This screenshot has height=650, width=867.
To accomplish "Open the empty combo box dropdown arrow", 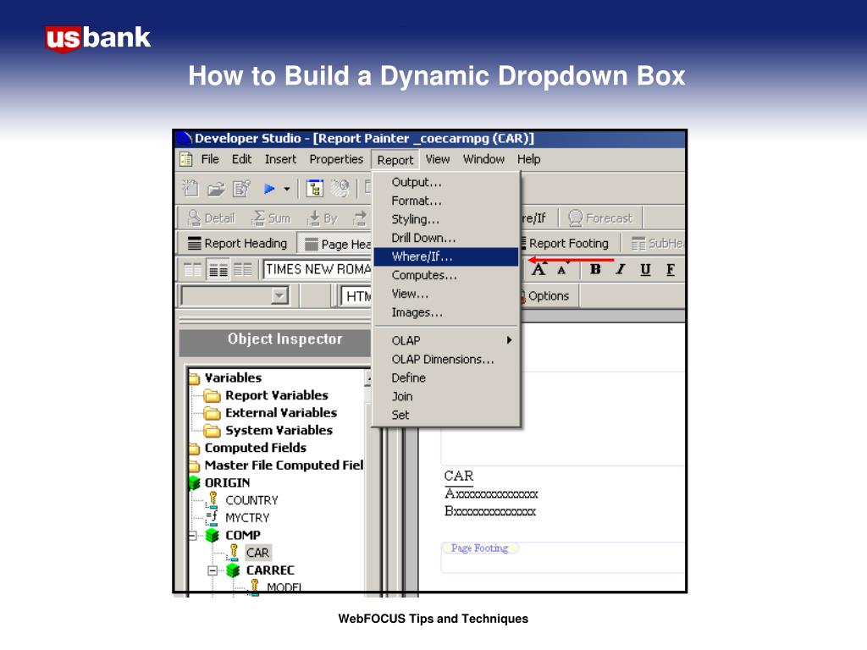I will point(279,295).
